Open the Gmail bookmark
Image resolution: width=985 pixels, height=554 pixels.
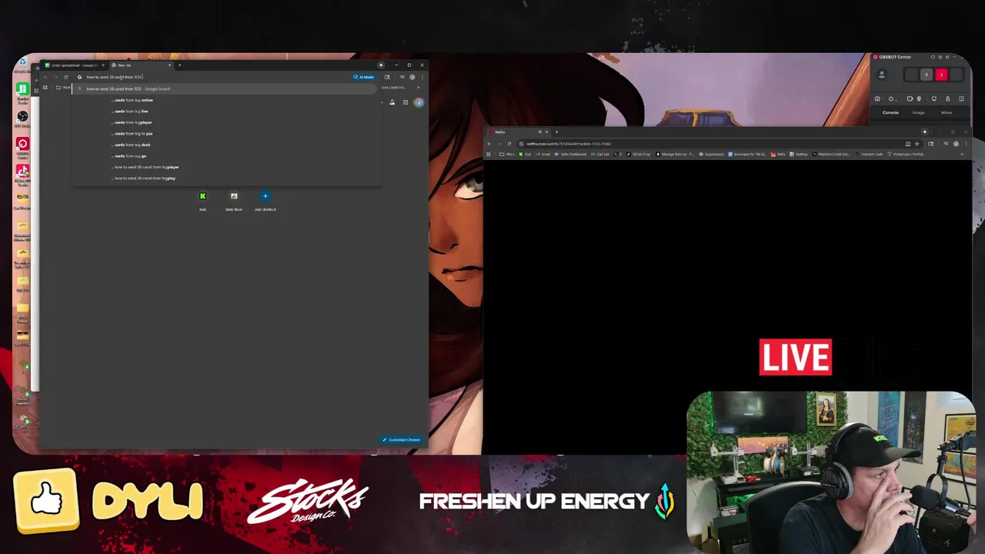click(542, 154)
